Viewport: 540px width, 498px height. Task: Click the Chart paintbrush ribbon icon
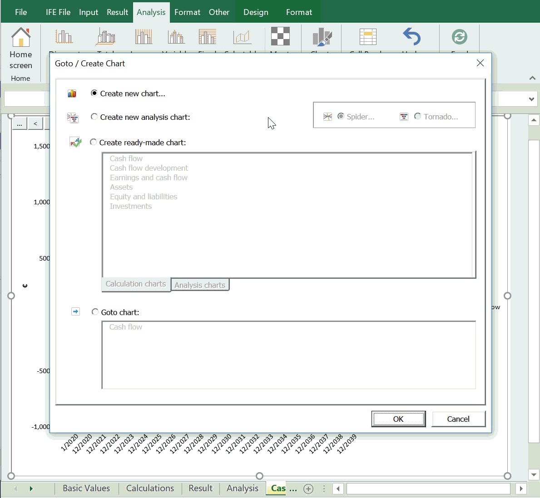[x=322, y=37]
